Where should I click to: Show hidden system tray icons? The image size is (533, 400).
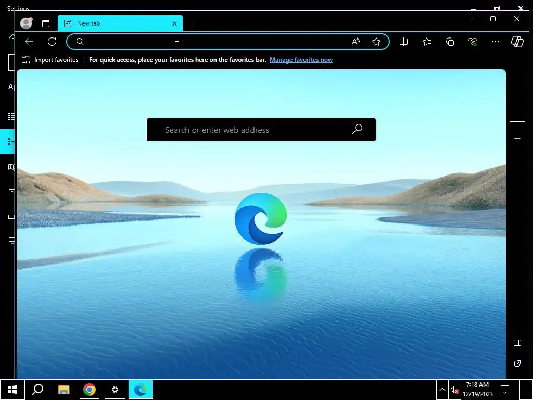click(442, 390)
